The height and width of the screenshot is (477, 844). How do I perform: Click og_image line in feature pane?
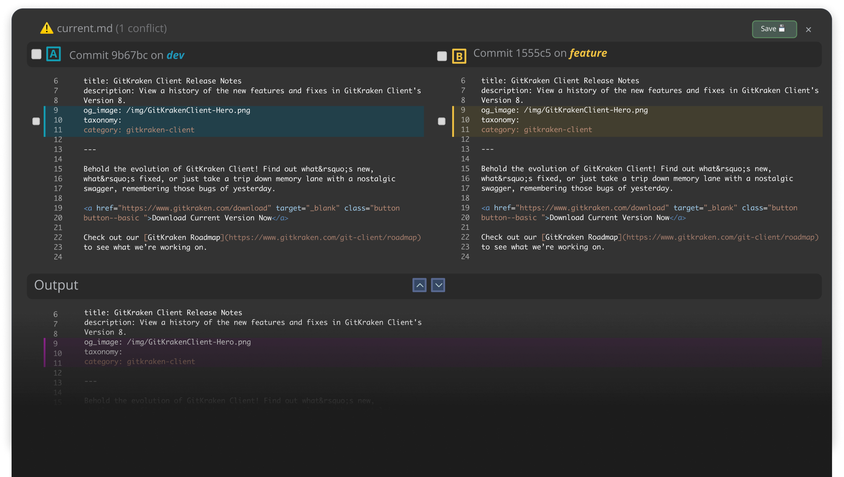tap(564, 110)
